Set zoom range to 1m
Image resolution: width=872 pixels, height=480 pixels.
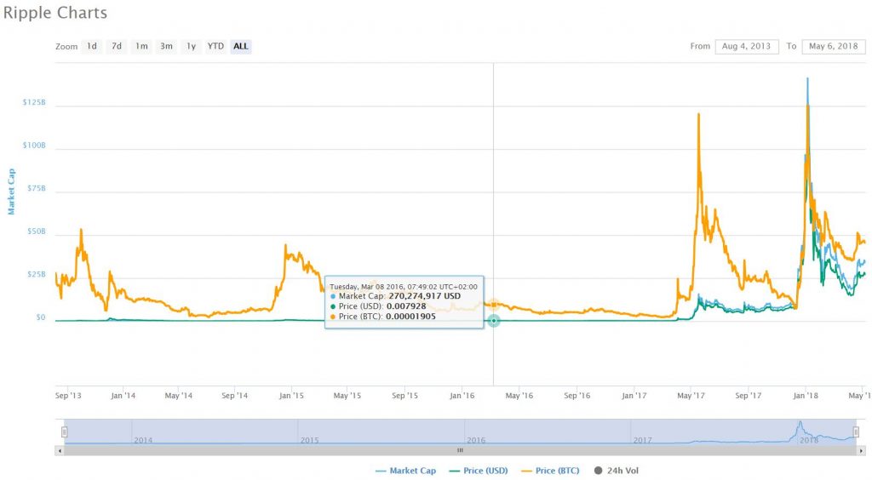click(142, 46)
